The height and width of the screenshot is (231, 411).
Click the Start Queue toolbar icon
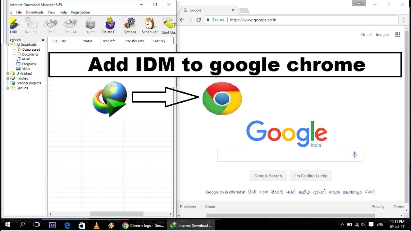pyautogui.click(x=169, y=26)
